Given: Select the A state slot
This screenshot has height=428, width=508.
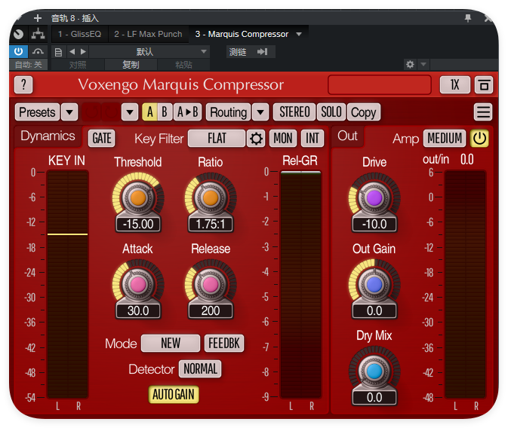Looking at the screenshot, I should (149, 112).
